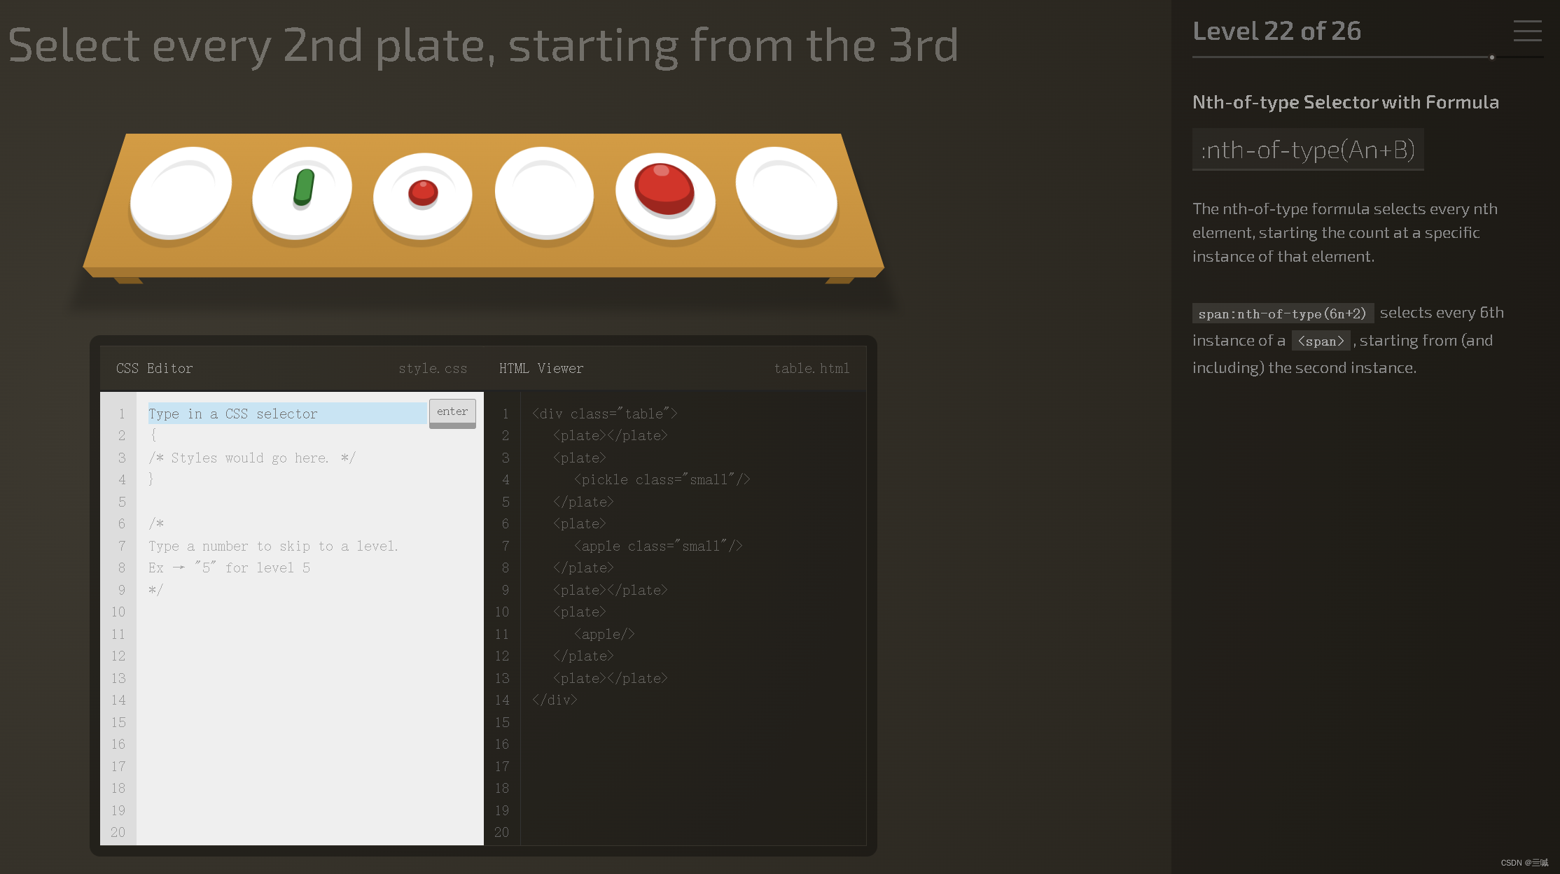Click the table.html file label
The width and height of the screenshot is (1560, 874).
point(812,369)
